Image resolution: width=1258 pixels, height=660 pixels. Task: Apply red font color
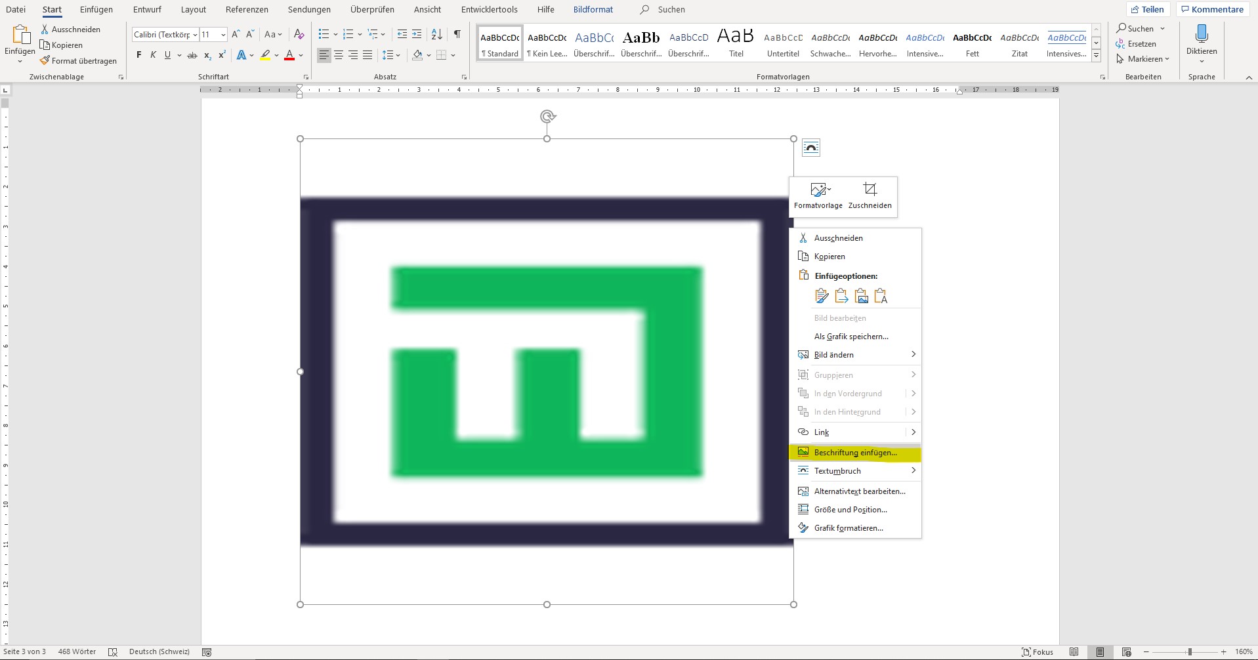click(x=289, y=55)
